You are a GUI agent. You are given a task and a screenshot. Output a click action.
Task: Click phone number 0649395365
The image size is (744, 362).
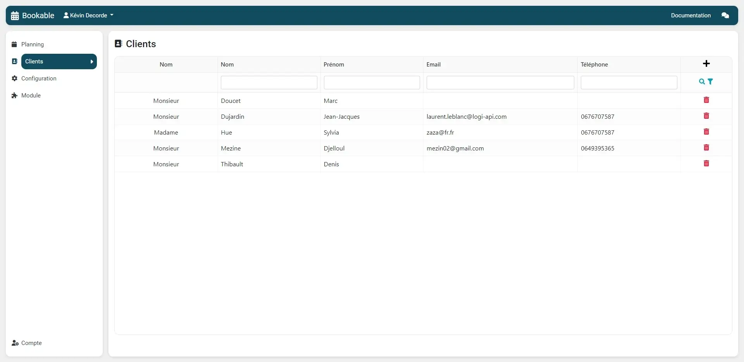click(x=597, y=149)
